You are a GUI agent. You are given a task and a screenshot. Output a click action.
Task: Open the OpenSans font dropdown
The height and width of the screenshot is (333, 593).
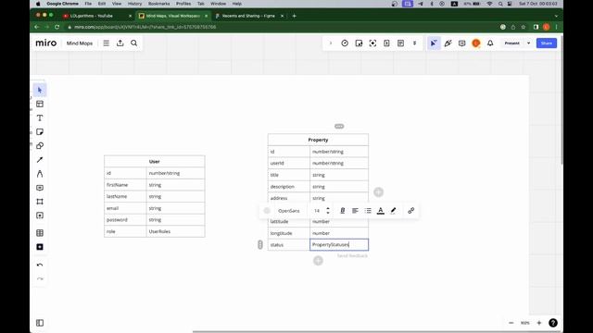tap(289, 211)
